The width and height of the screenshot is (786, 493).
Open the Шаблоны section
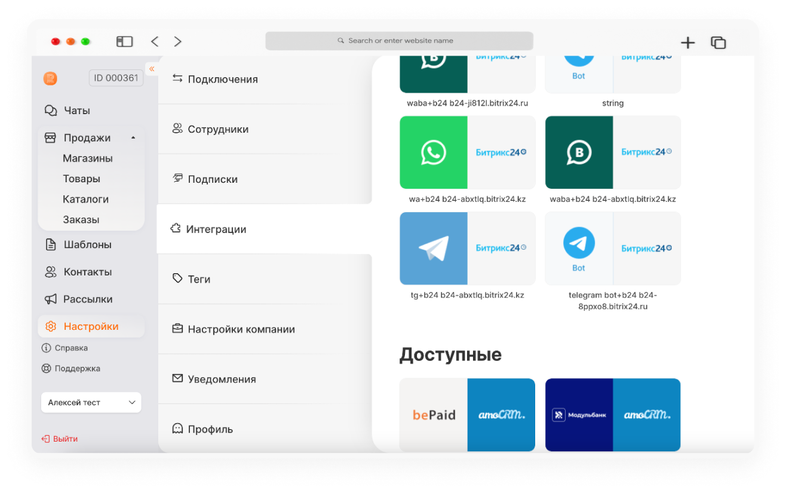click(87, 244)
